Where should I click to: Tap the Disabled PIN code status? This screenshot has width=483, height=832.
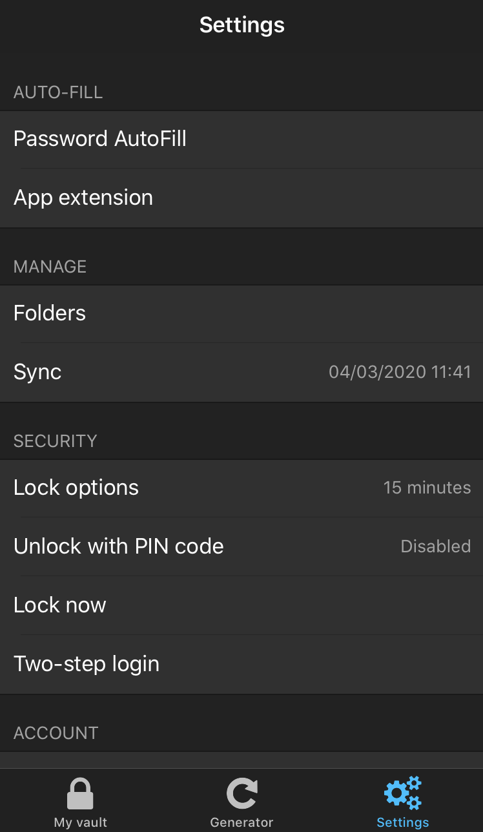435,546
